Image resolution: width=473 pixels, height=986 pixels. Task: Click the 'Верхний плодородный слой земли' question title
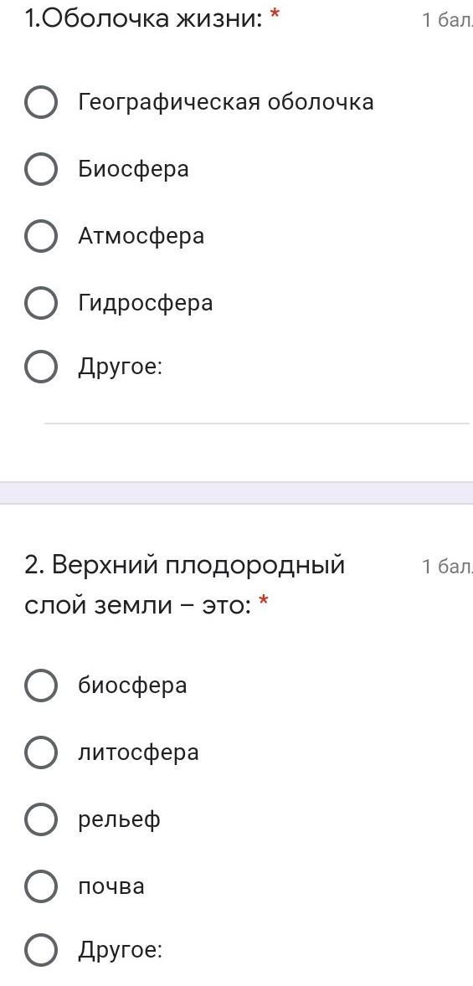pyautogui.click(x=185, y=585)
